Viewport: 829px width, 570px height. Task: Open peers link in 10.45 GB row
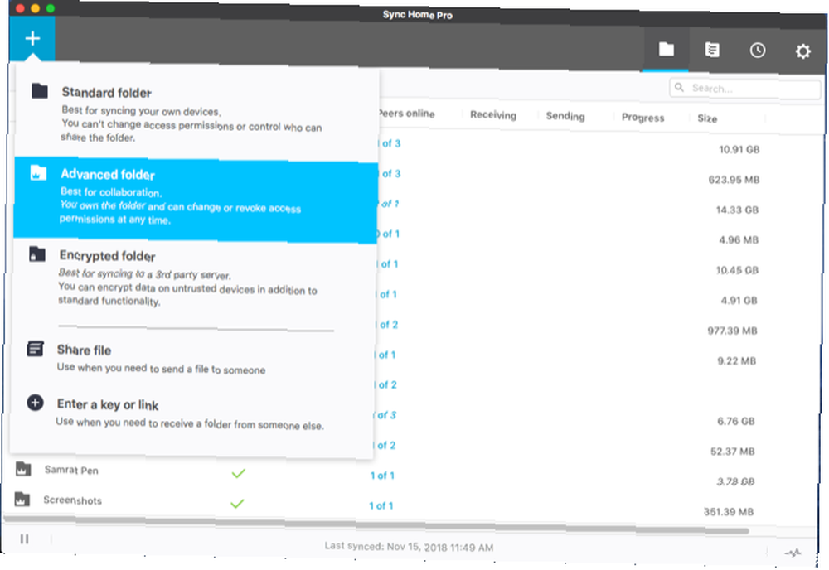click(388, 263)
